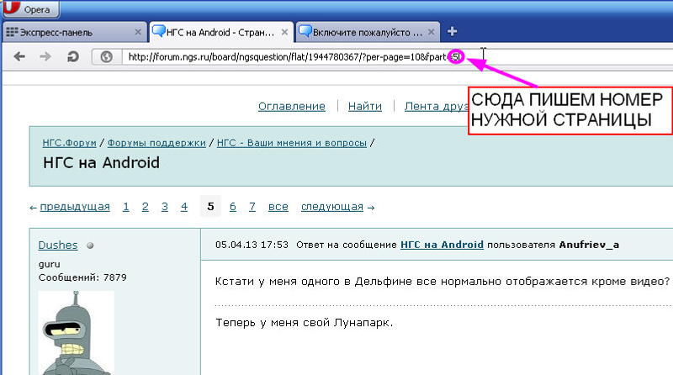The height and width of the screenshot is (375, 673).
Task: Go to page 3
Action: point(165,207)
